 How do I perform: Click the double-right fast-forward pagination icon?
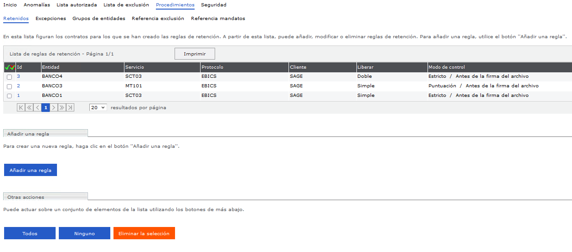click(x=62, y=108)
